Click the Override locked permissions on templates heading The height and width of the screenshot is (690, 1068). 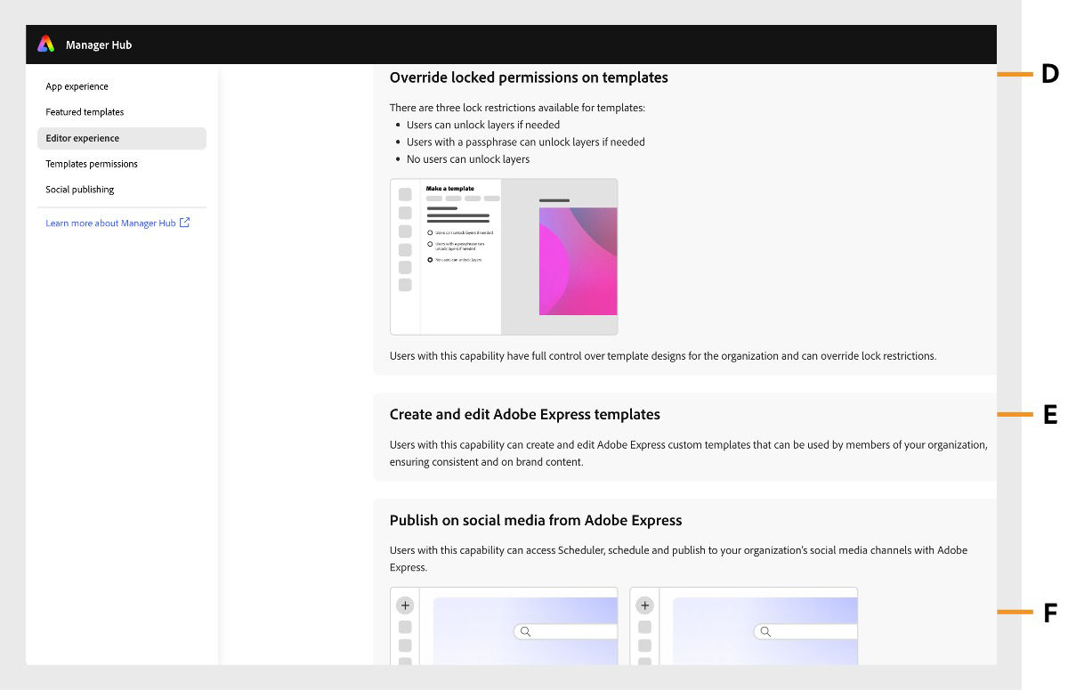click(x=529, y=77)
